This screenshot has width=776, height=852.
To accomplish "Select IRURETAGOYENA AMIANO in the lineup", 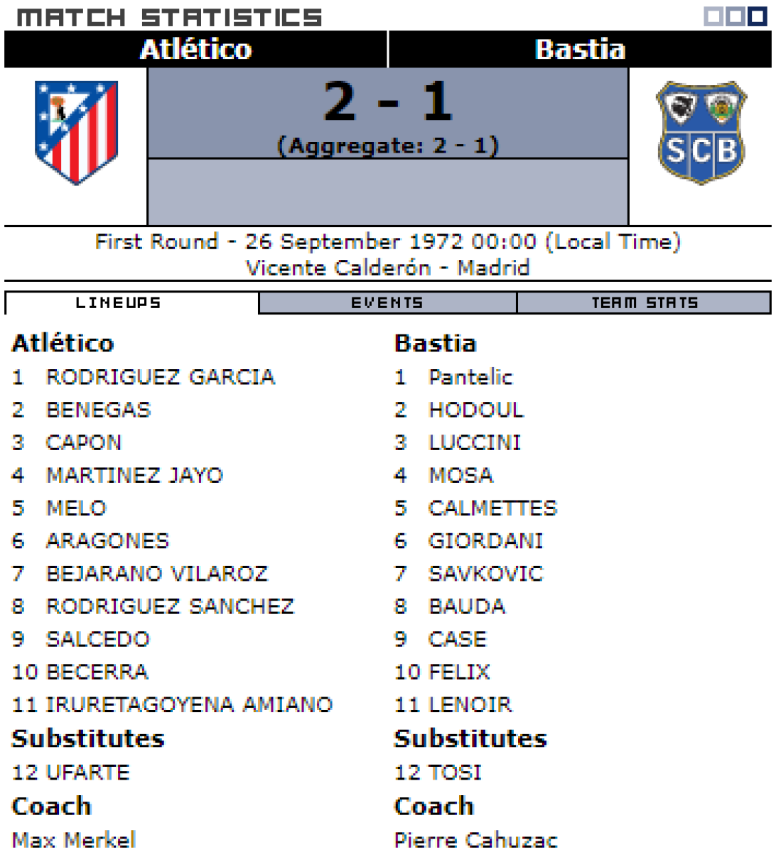I will click(x=189, y=704).
